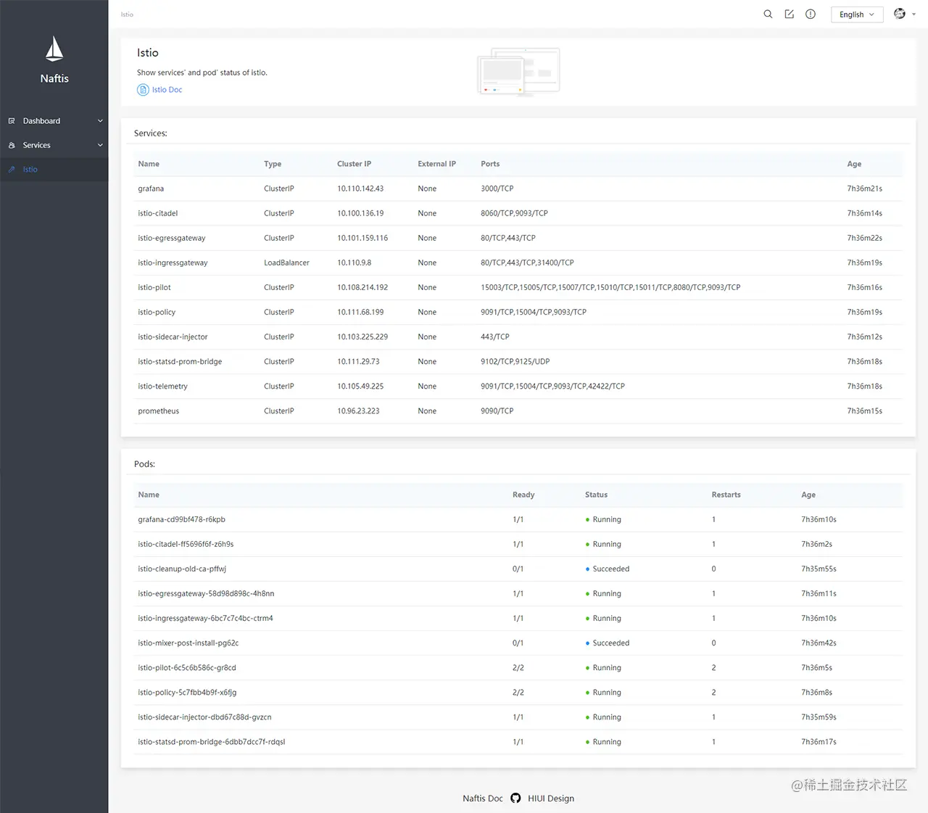Select the istio-sidecar-injector service name
Screen dimensions: 928x813
pyautogui.click(x=173, y=337)
